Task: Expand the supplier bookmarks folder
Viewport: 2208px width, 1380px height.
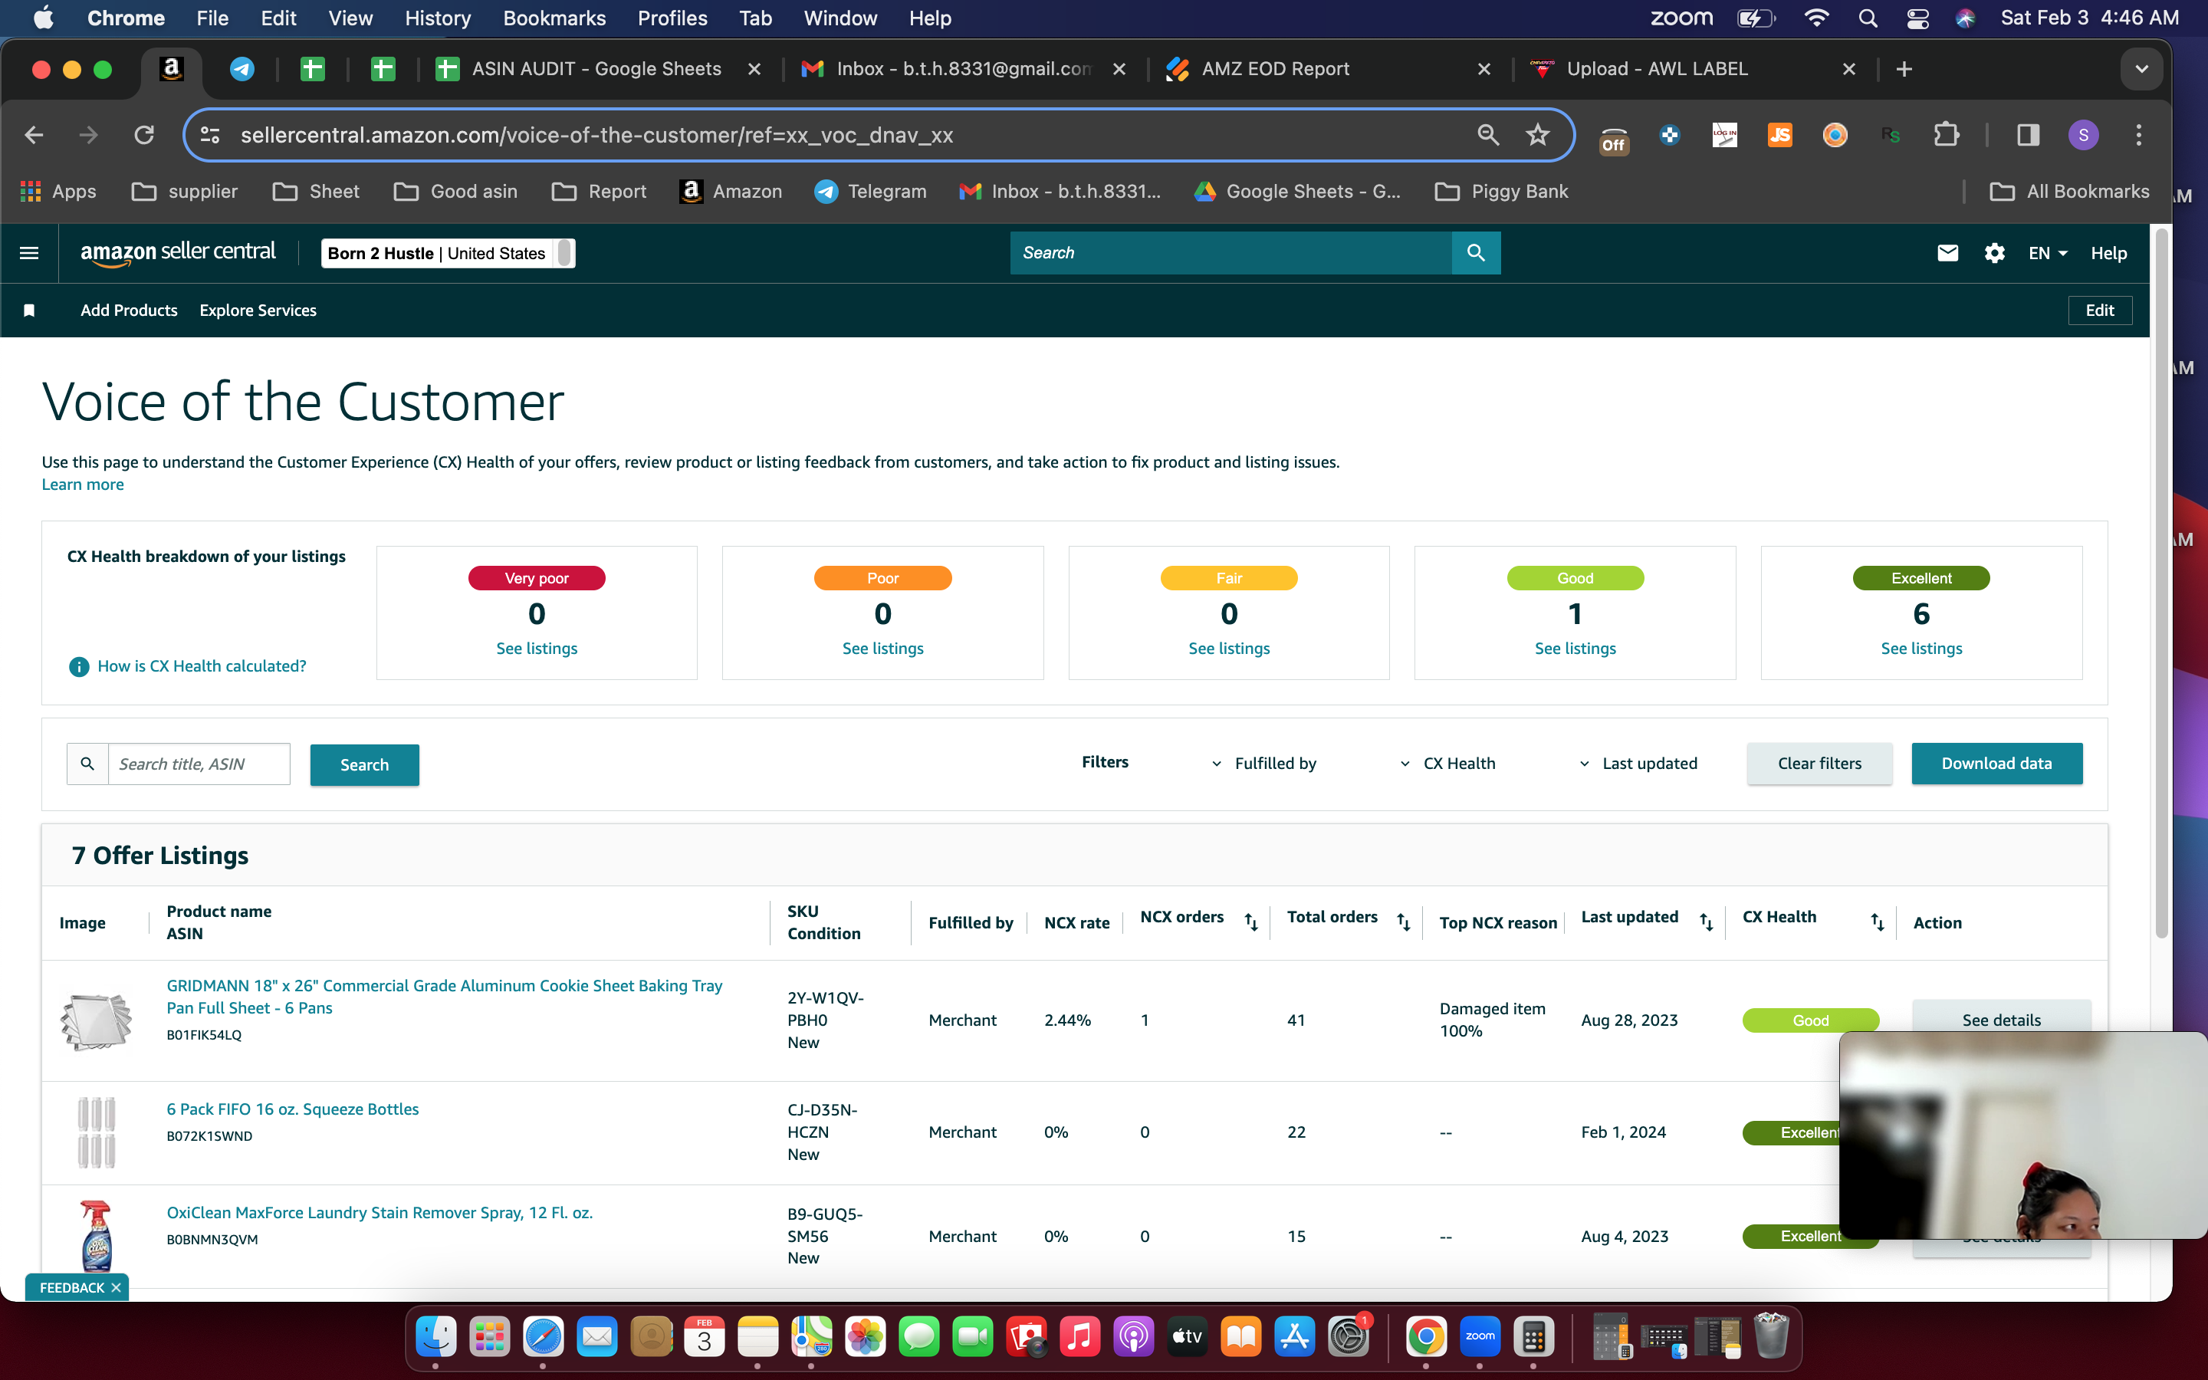Action: tap(186, 192)
